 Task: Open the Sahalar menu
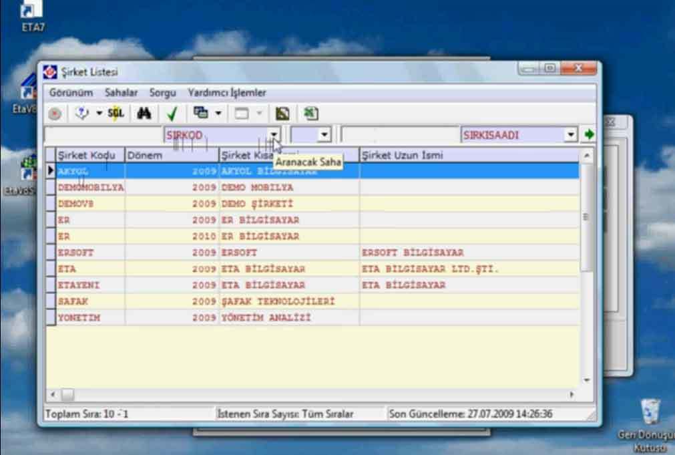[x=122, y=93]
